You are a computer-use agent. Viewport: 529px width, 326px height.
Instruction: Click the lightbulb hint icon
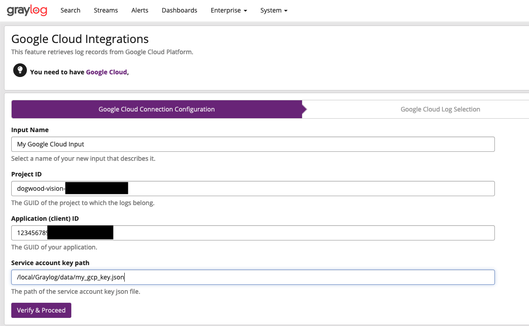19,70
